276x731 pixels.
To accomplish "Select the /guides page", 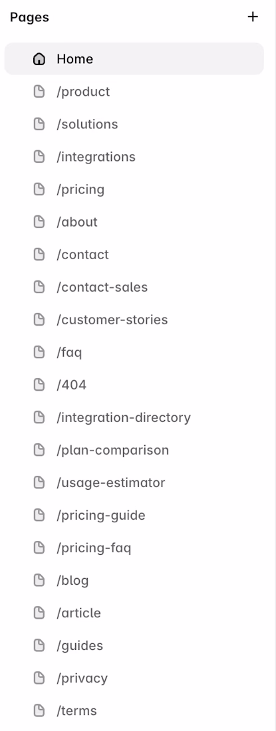I will click(134, 646).
